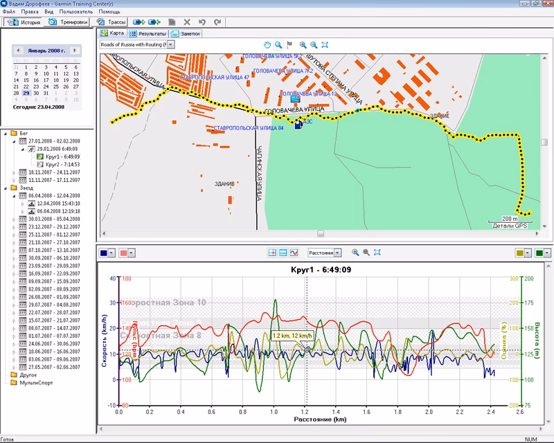Activate the magnifier zoom selection tool
This screenshot has height=443, width=554.
(x=279, y=44)
